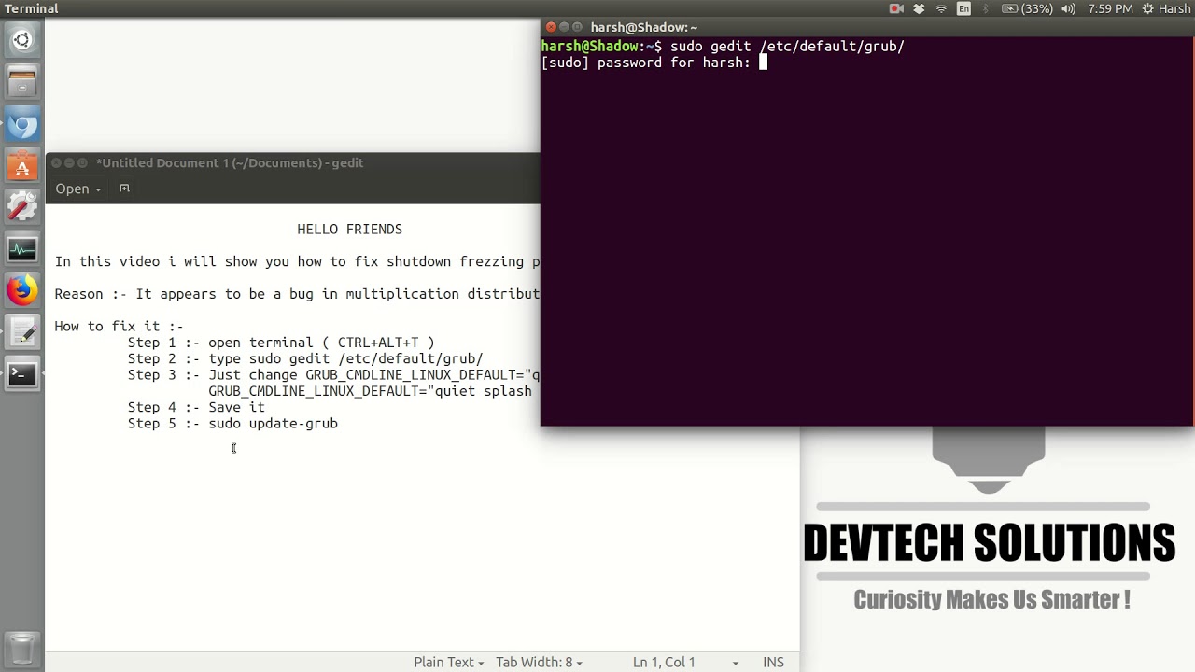Click the Terminal title bar harsh@Shadow: ~
Screen dimensions: 1195x672
(644, 28)
